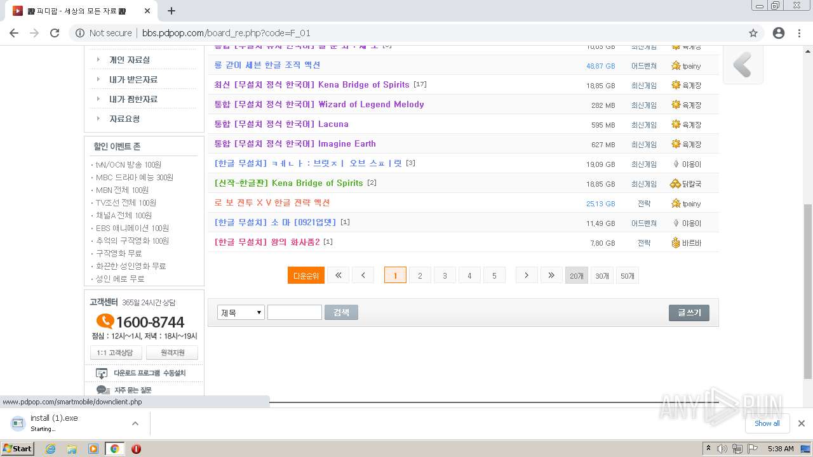This screenshot has width=813, height=457.
Task: Click uploader tpainy on 48.87 GB row
Action: pyautogui.click(x=692, y=65)
